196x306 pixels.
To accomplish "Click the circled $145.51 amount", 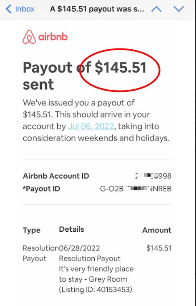I will click(121, 68).
